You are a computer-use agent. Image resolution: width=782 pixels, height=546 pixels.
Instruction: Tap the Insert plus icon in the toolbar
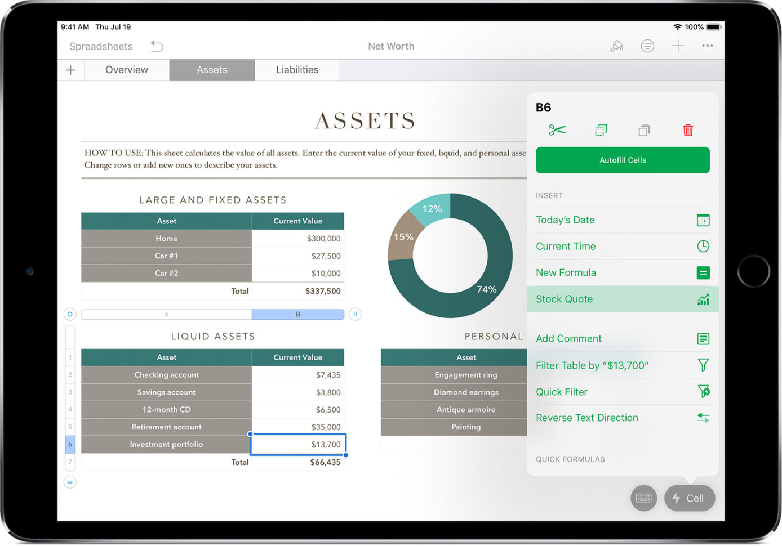678,46
